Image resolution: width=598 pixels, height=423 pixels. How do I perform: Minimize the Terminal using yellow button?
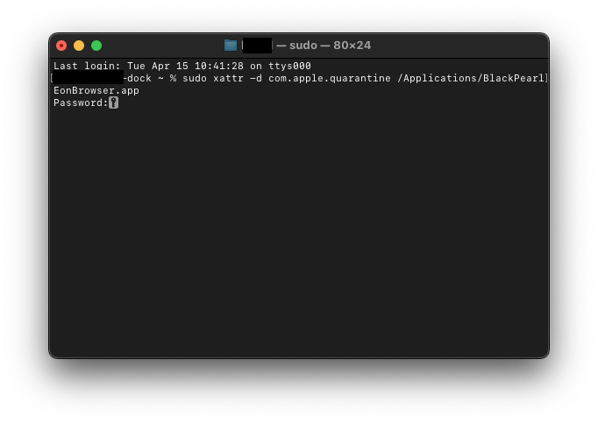click(x=79, y=46)
